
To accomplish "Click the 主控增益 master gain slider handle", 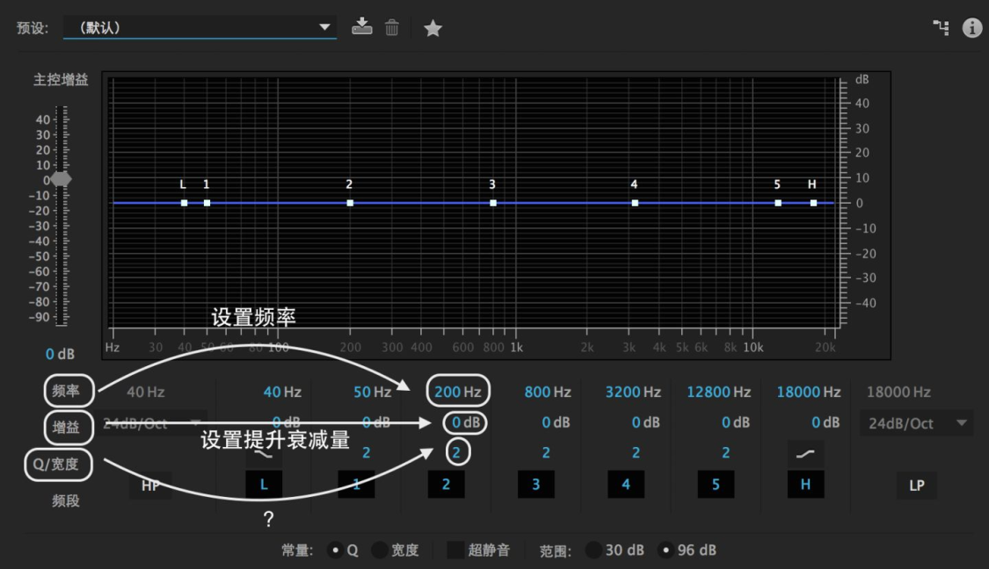I will point(62,180).
